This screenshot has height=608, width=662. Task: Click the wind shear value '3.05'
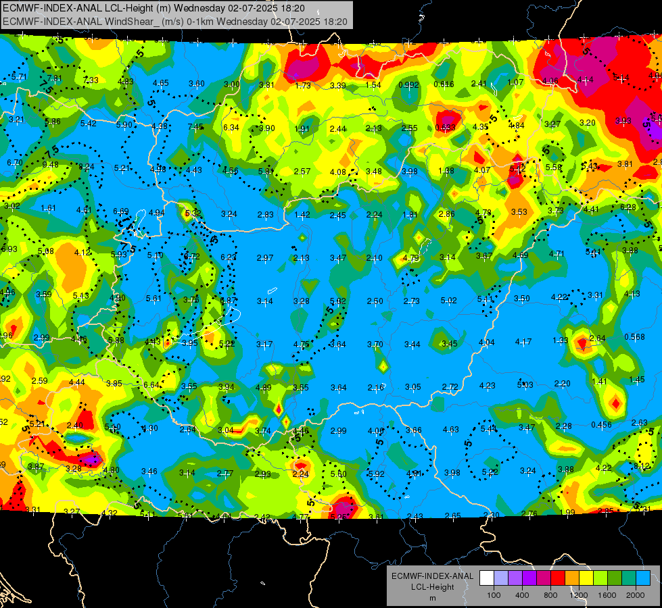coord(413,387)
